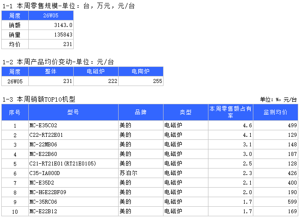Select the monitored price 599 for MC-35RC06
300x218 pixels.
[275, 202]
